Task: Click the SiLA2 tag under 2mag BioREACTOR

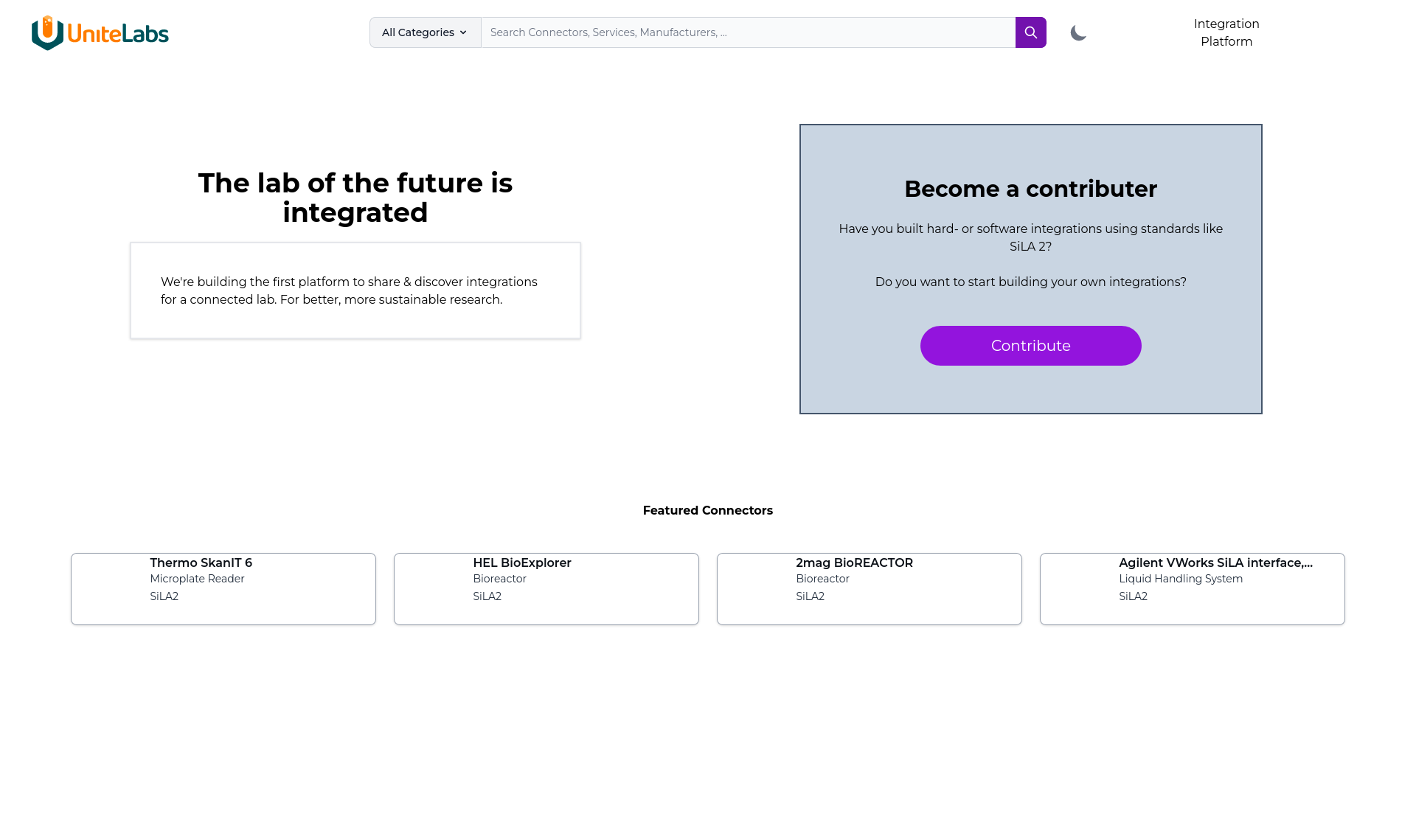Action: [810, 596]
